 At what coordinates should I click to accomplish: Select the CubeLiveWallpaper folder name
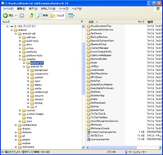pyautogui.click(x=101, y=55)
